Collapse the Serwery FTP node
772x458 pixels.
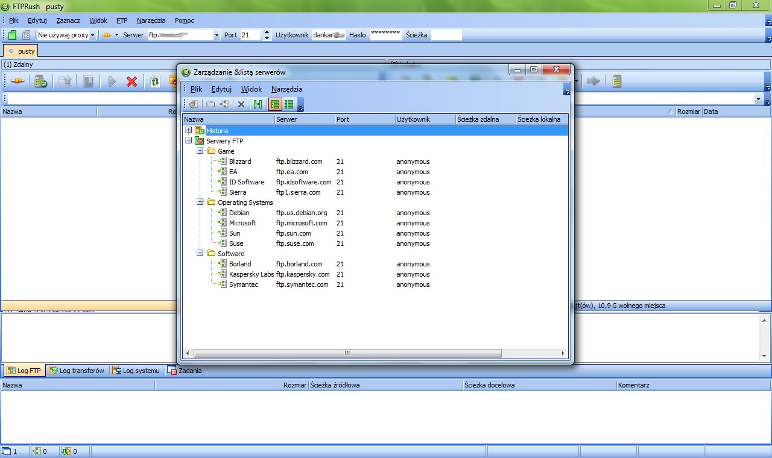point(189,141)
